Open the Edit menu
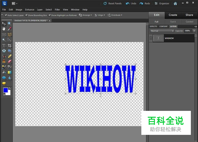The image size is (198, 142). [x=11, y=10]
